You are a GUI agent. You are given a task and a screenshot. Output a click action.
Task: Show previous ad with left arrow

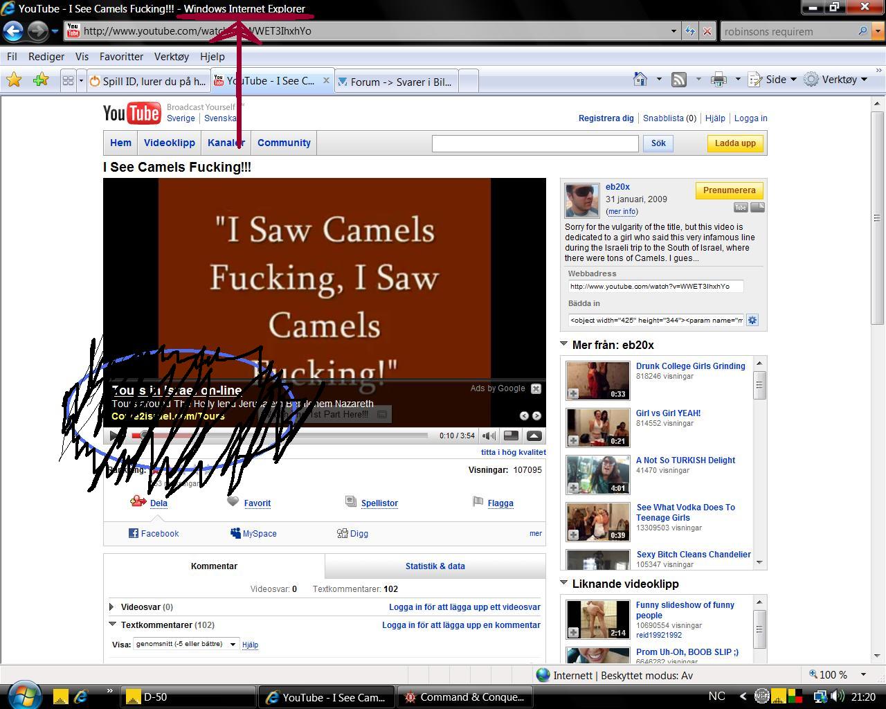click(x=524, y=415)
